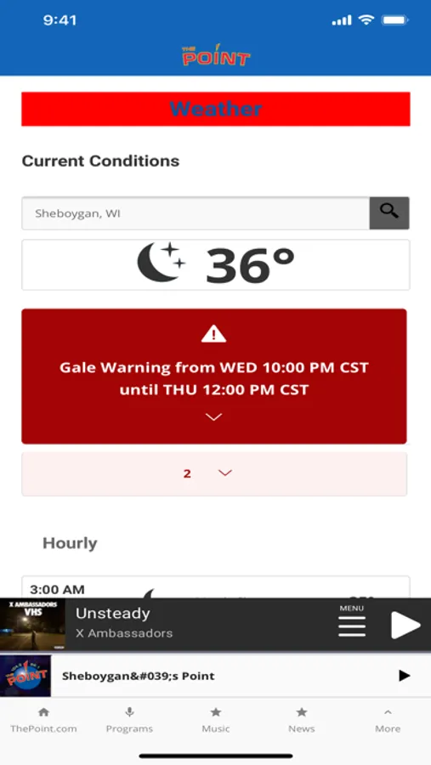431x765 pixels.
Task: Open the hamburger MENU icon
Action: pos(352,621)
